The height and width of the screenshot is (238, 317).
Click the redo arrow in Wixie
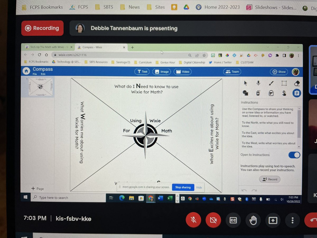click(254, 190)
